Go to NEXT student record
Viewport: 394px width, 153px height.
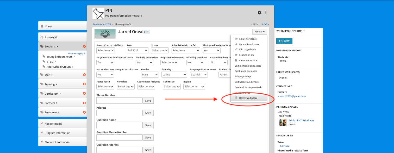pyautogui.click(x=265, y=24)
